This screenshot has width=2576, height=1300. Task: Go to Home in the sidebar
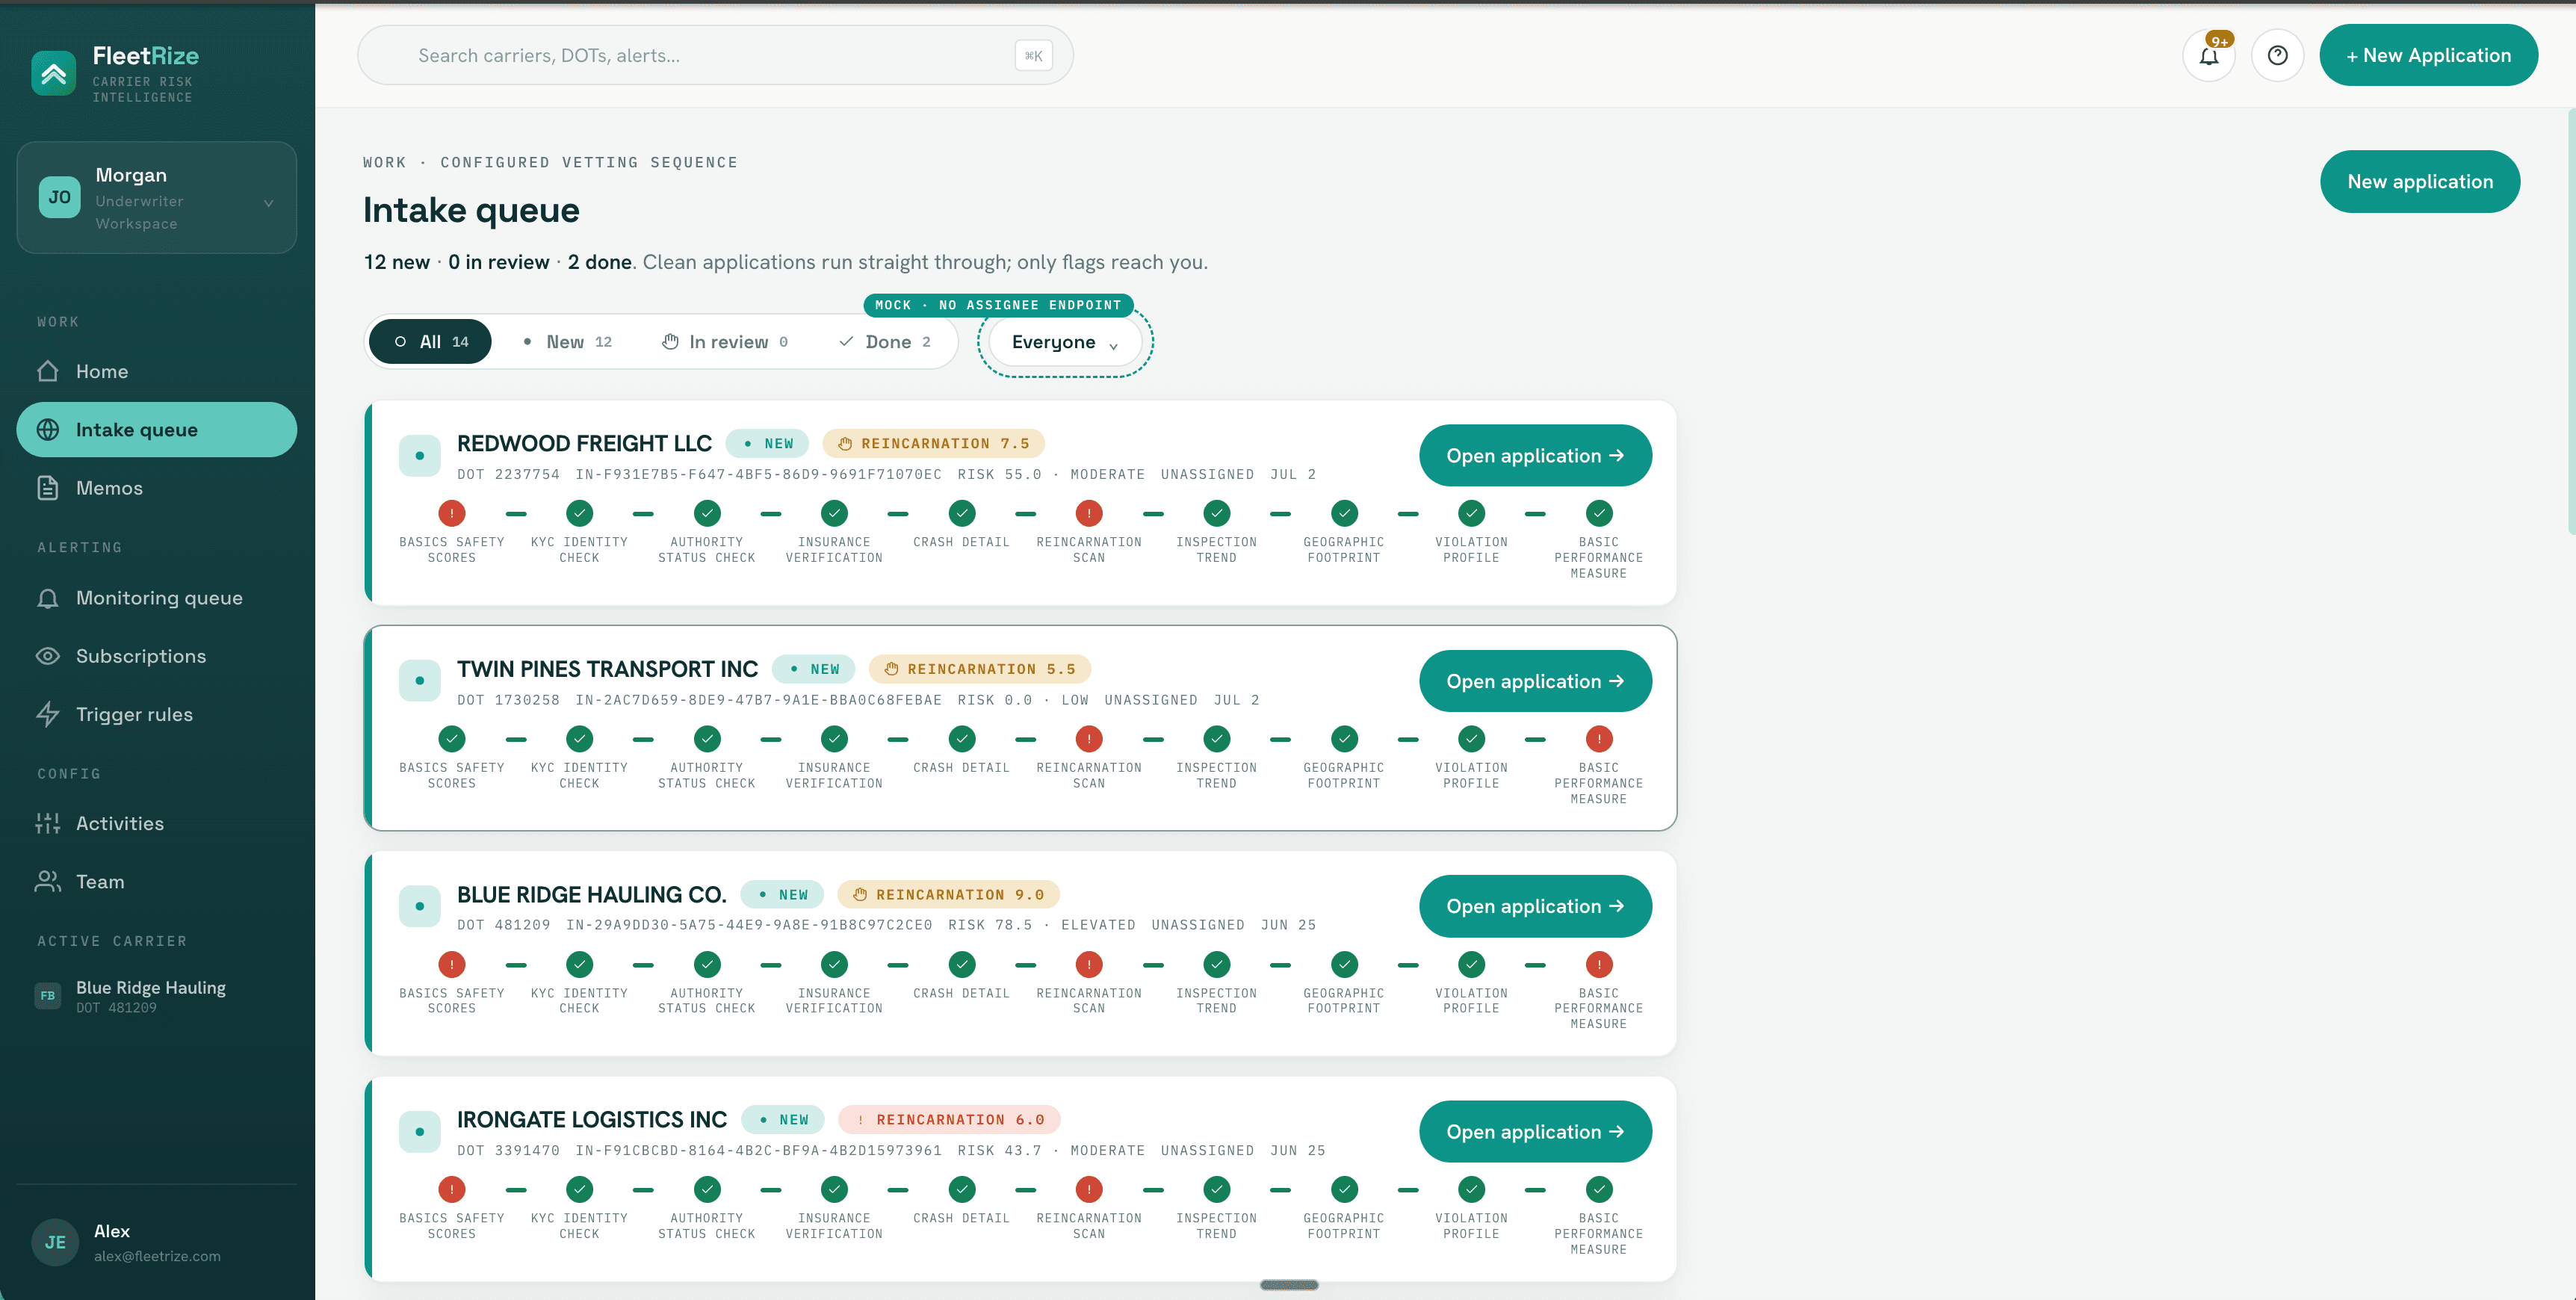tap(157, 371)
